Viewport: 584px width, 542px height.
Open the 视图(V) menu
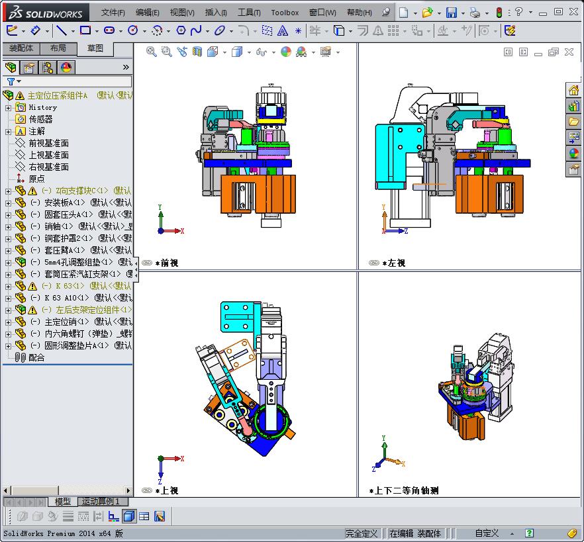tap(182, 13)
